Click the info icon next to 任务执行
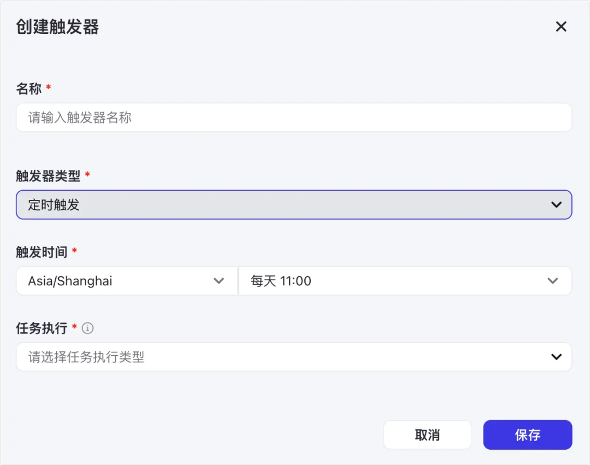590x465 pixels. point(87,328)
